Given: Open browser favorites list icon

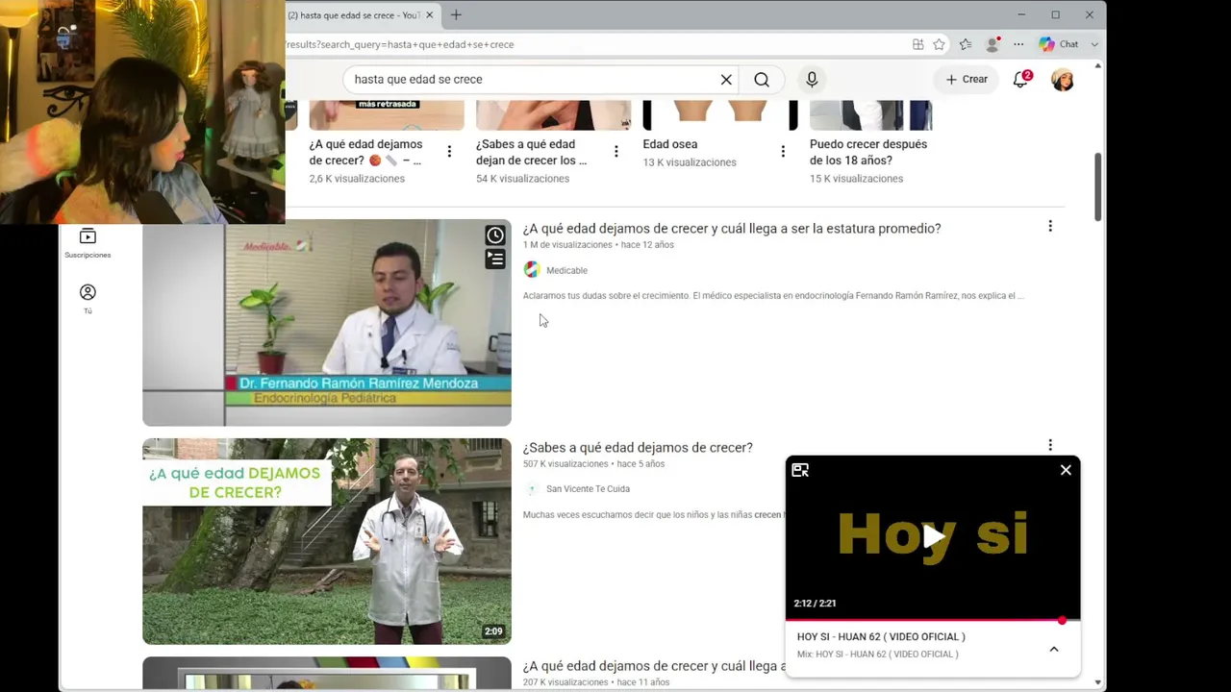Looking at the screenshot, I should tap(966, 44).
